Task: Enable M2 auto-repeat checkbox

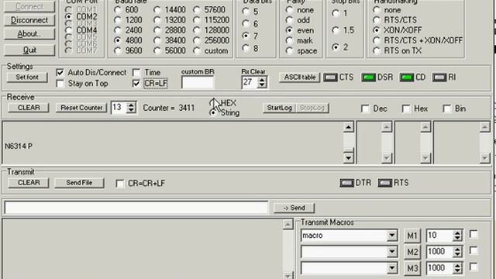Action: click(x=474, y=251)
